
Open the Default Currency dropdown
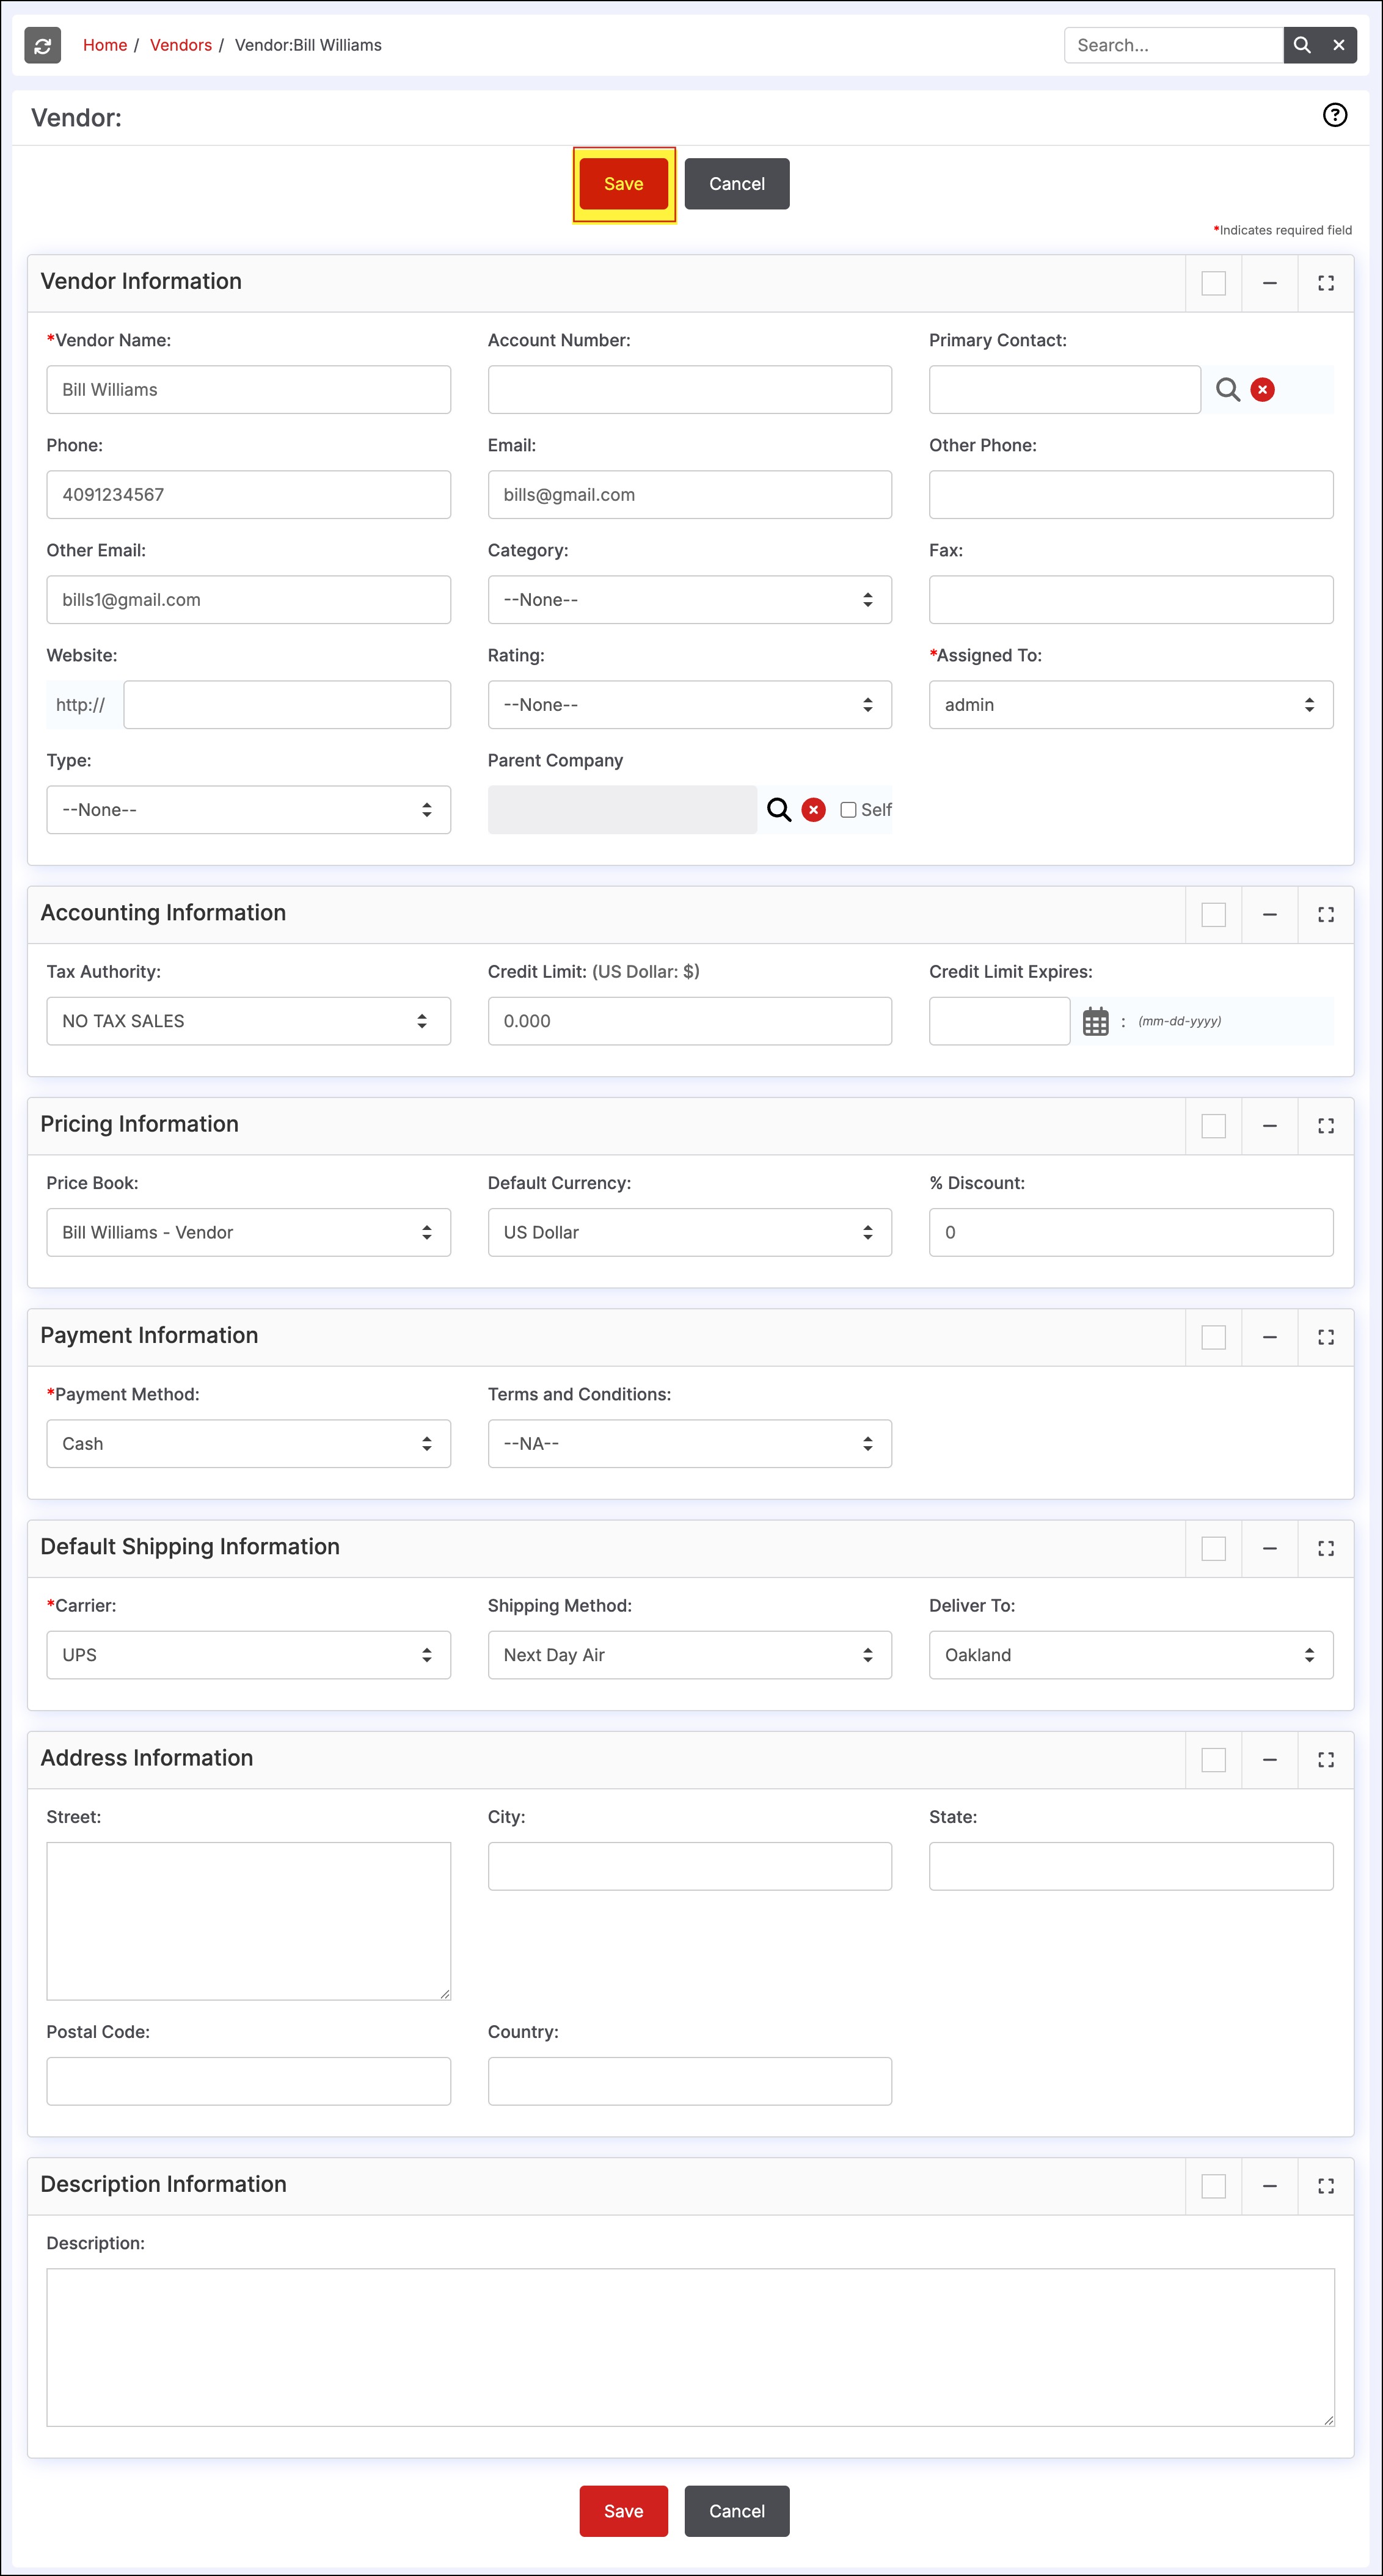[x=689, y=1232]
